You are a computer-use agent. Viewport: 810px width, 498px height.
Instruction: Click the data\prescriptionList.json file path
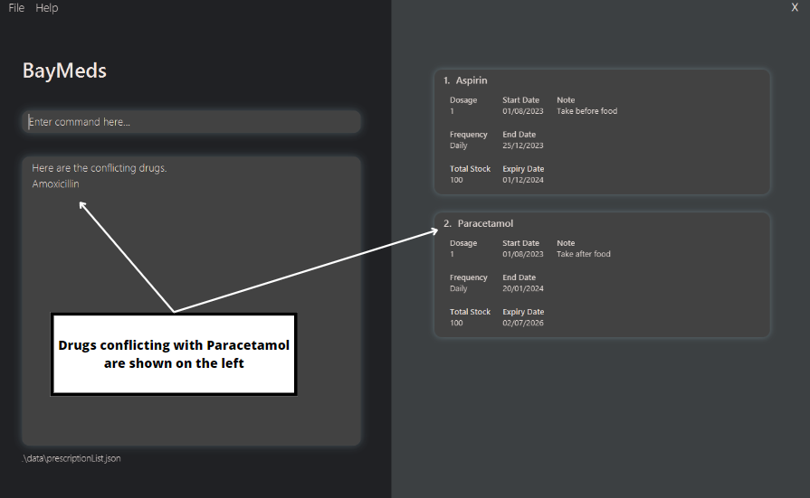point(71,458)
